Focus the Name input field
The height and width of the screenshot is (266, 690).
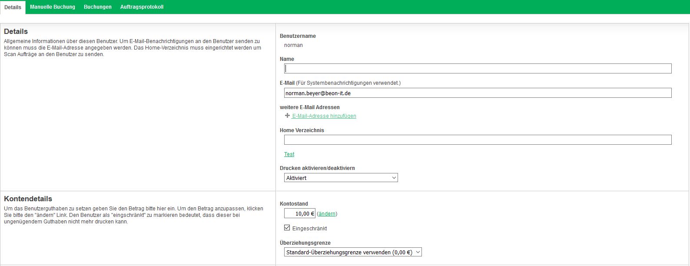coord(478,69)
